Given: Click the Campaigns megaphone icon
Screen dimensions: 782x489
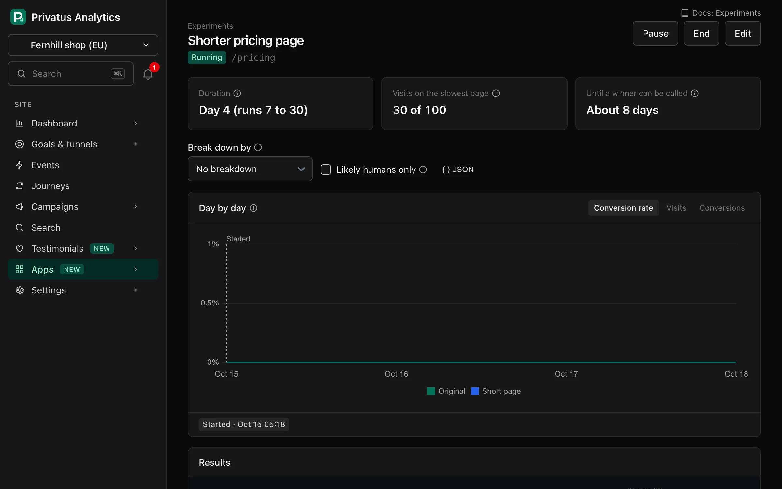Looking at the screenshot, I should (x=20, y=207).
